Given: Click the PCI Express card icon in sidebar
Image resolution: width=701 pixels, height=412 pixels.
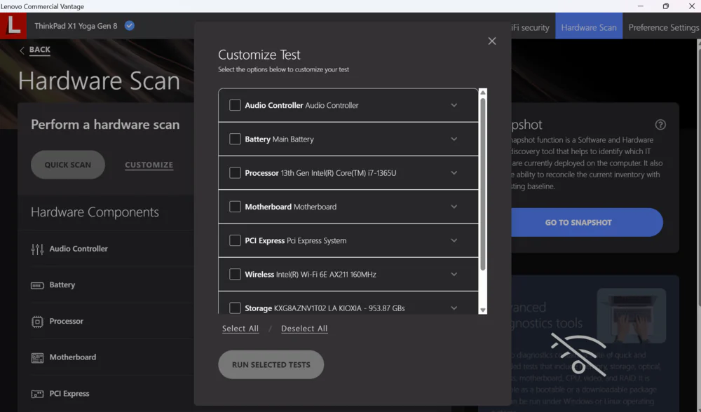Looking at the screenshot, I should coord(38,394).
